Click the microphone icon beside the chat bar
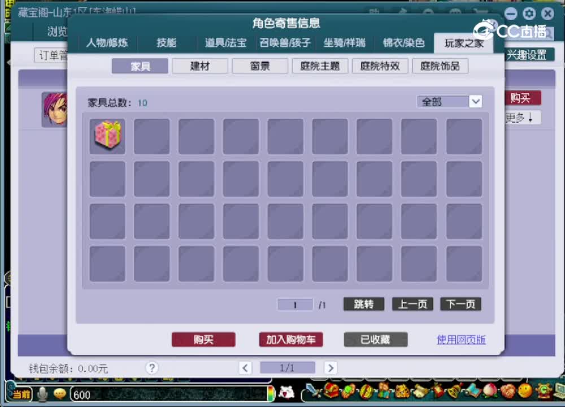The width and height of the screenshot is (565, 407). (x=42, y=395)
